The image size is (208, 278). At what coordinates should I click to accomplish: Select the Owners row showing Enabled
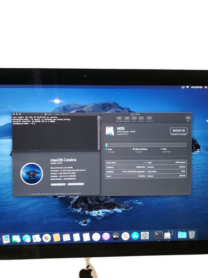click(x=166, y=167)
